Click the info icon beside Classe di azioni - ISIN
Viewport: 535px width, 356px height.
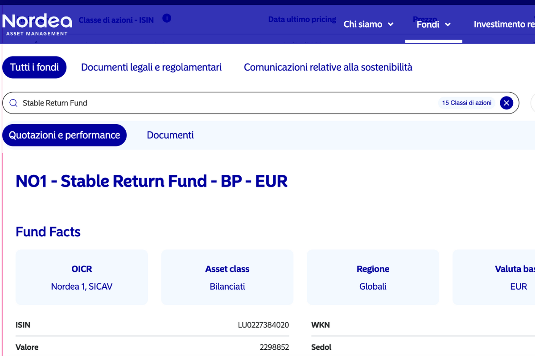pos(167,18)
